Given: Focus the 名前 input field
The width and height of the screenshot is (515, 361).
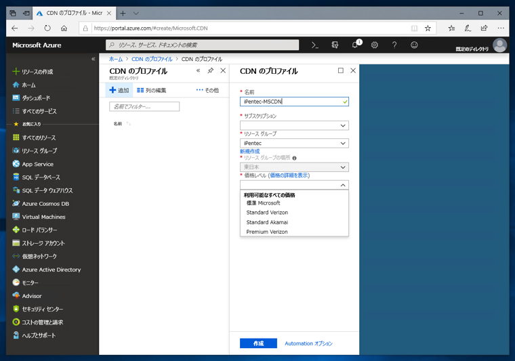Looking at the screenshot, I should (x=294, y=102).
